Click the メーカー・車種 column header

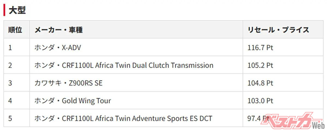pos(59,30)
